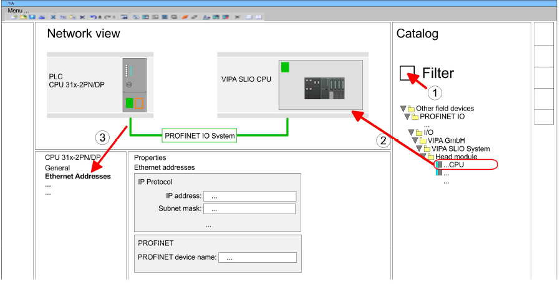Select the VIPA SLIO System tree label
This screenshot has height=284, width=560.
[461, 149]
